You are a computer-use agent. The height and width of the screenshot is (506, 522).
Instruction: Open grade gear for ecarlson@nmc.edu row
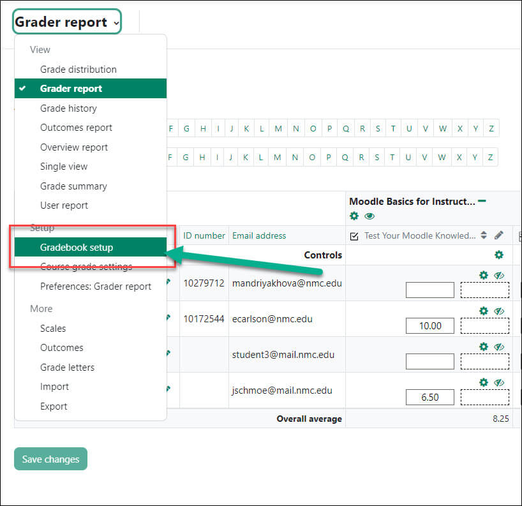483,311
